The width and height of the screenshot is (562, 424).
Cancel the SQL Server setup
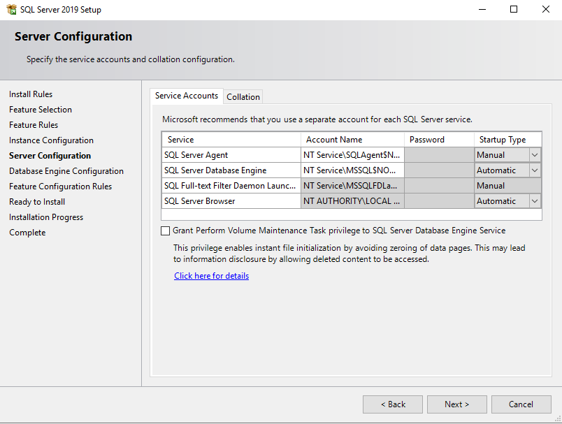coord(521,404)
